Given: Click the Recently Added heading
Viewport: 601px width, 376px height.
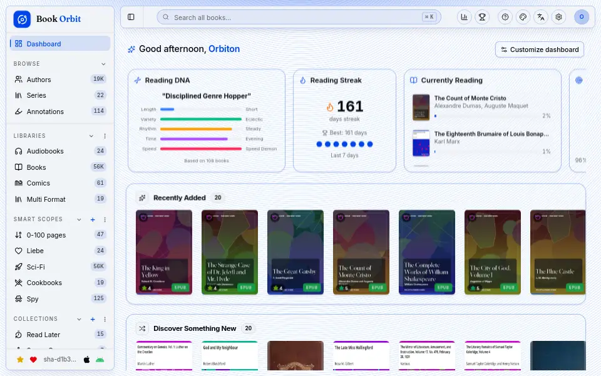Looking at the screenshot, I should point(180,197).
